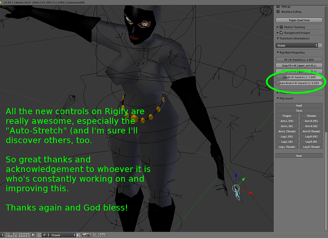The height and width of the screenshot is (239, 328).
Task: Toggle the head rig layer
Action: pos(299,105)
